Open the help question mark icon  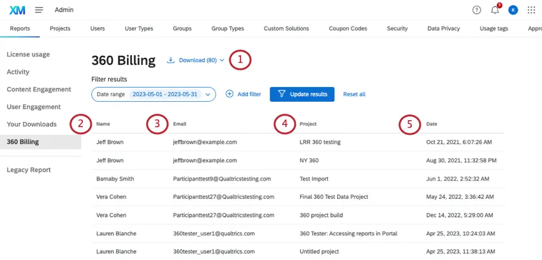pyautogui.click(x=476, y=10)
